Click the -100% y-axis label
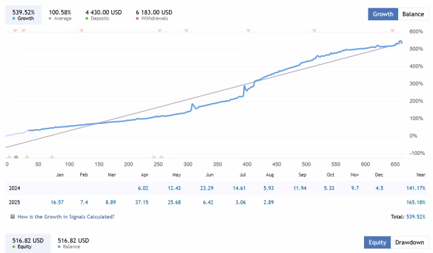Image resolution: width=433 pixels, height=253 pixels. [417, 153]
